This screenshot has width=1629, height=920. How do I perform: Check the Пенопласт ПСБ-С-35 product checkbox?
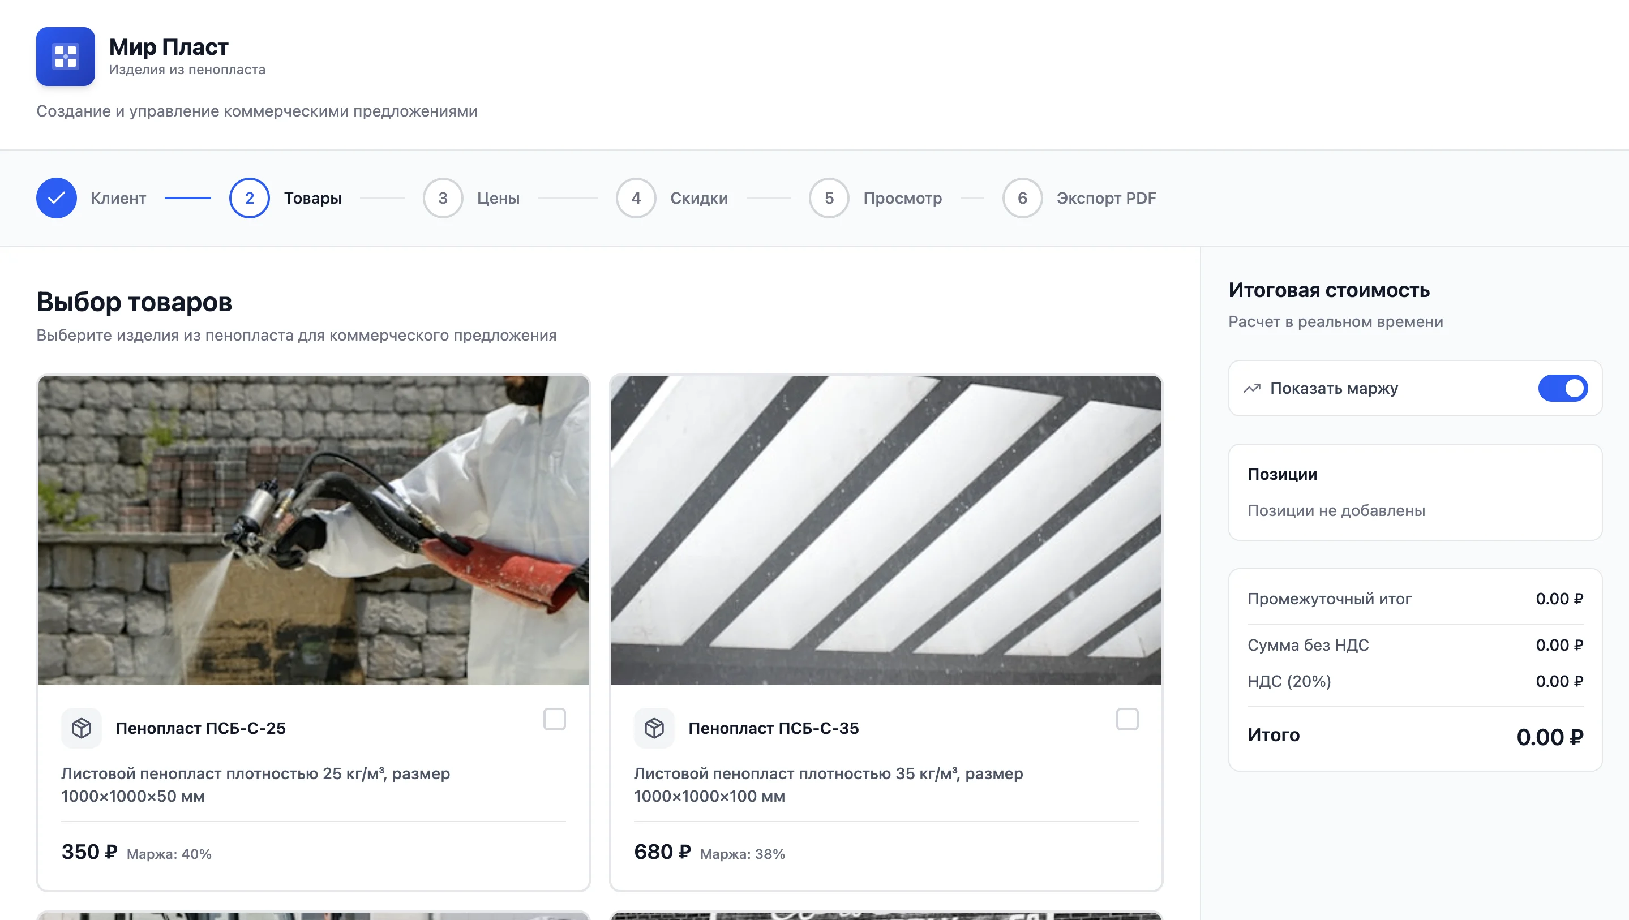(x=1127, y=719)
